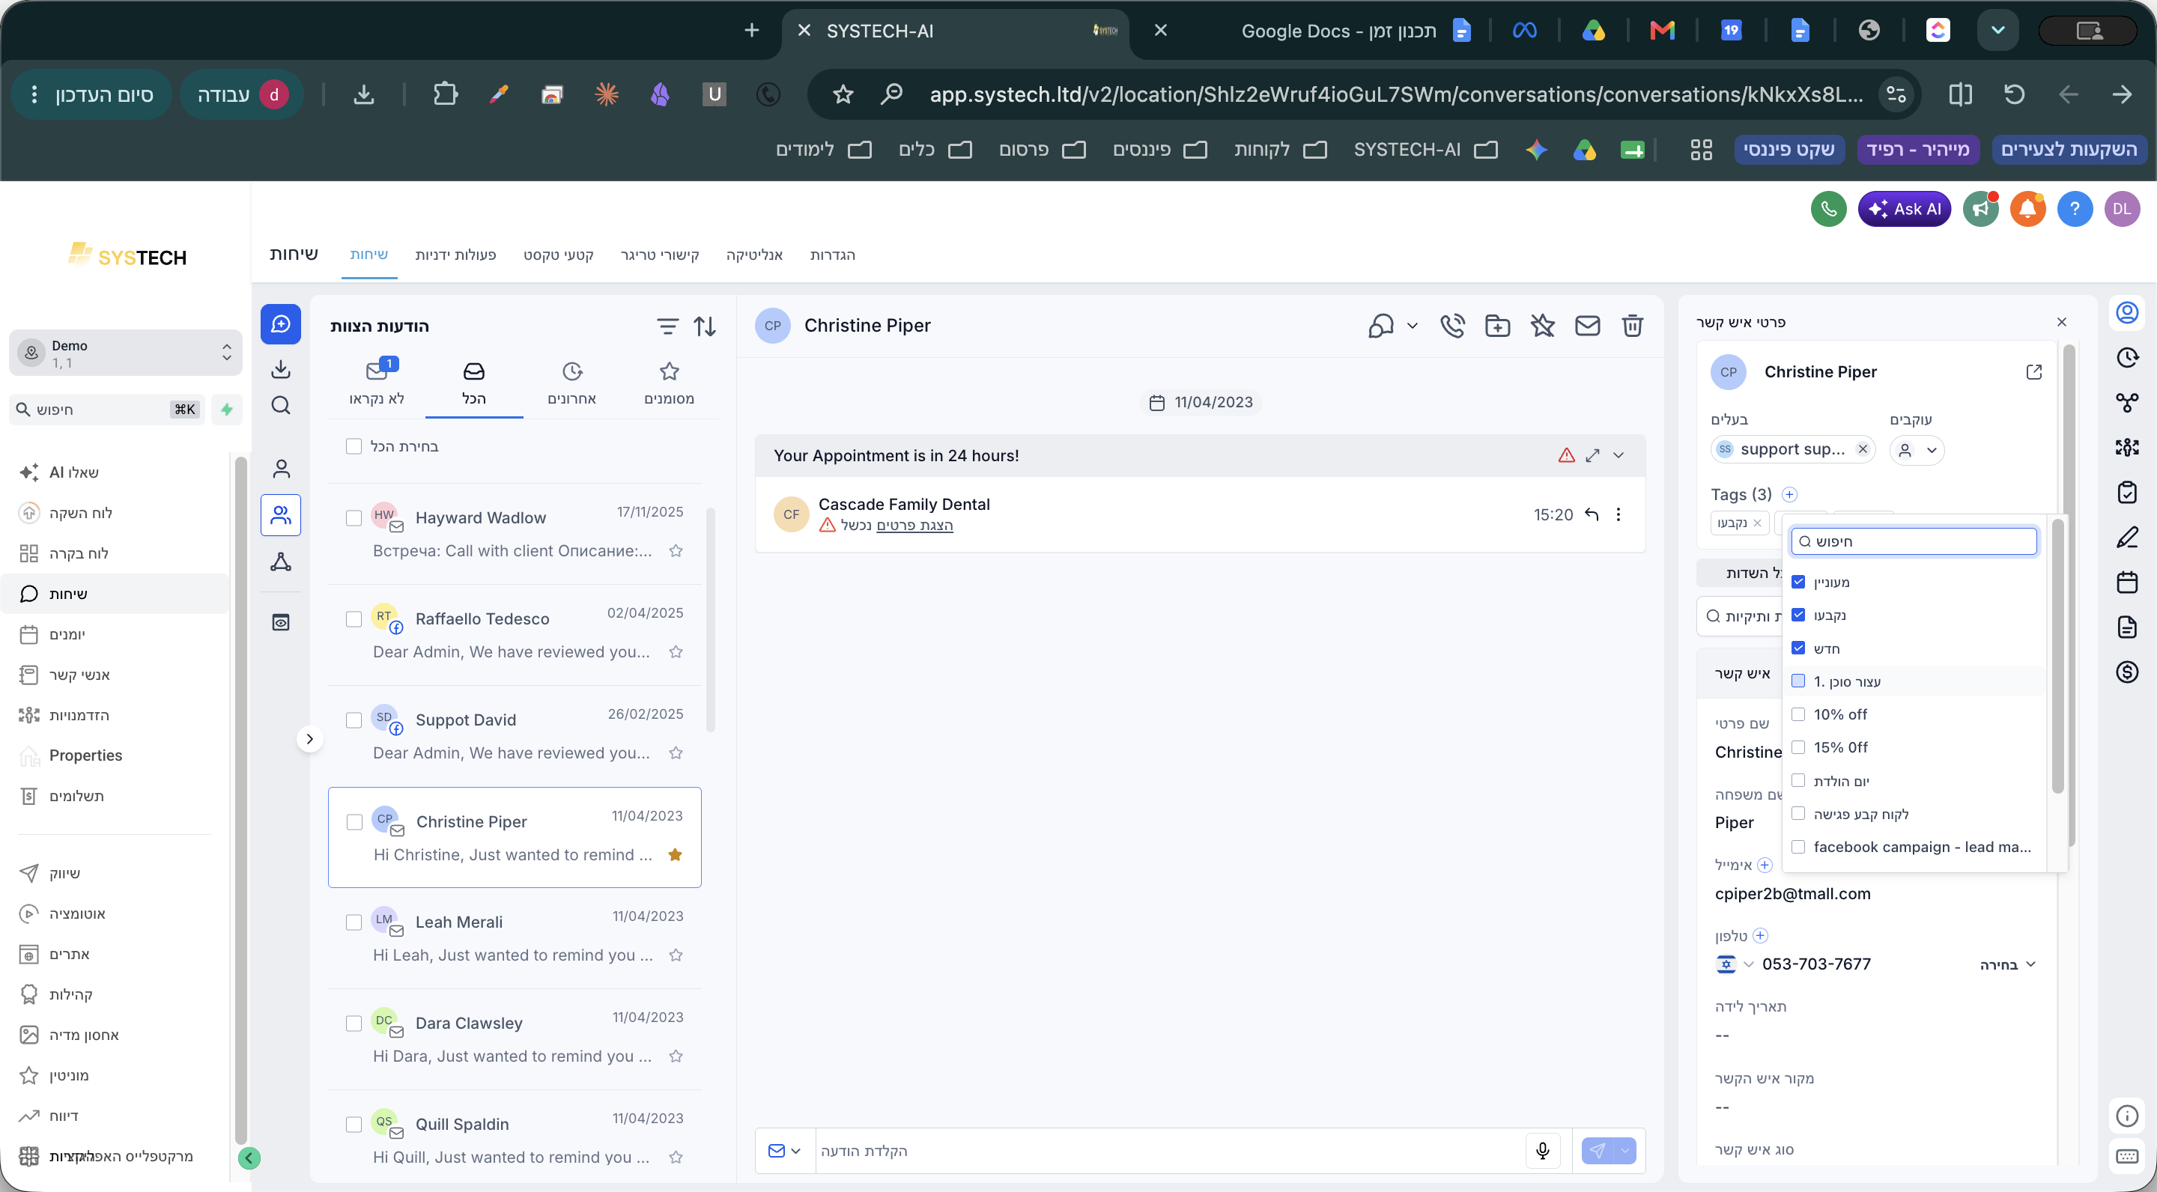
Task: Switch to the פעולות ידניות tab
Action: tap(455, 255)
